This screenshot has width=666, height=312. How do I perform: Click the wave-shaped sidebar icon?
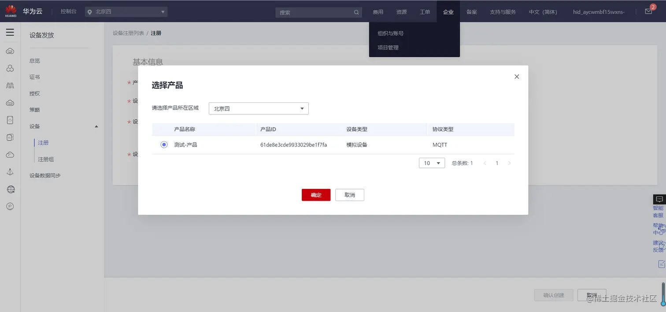tap(10, 86)
